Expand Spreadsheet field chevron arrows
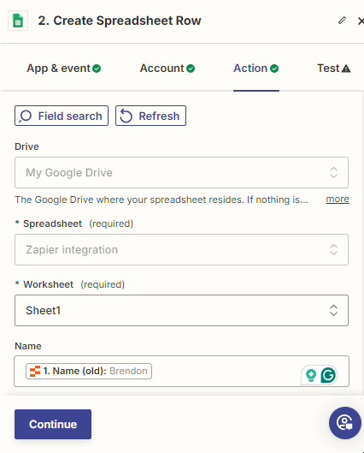The height and width of the screenshot is (453, 364). 334,249
